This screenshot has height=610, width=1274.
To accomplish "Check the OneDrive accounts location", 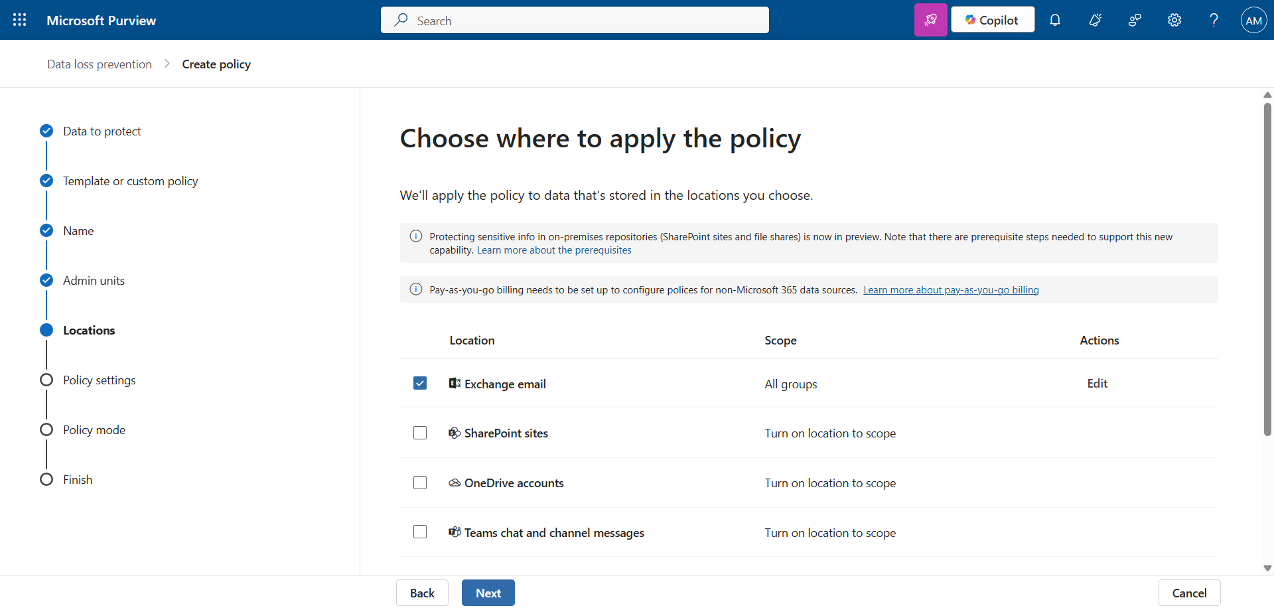I will coord(420,483).
